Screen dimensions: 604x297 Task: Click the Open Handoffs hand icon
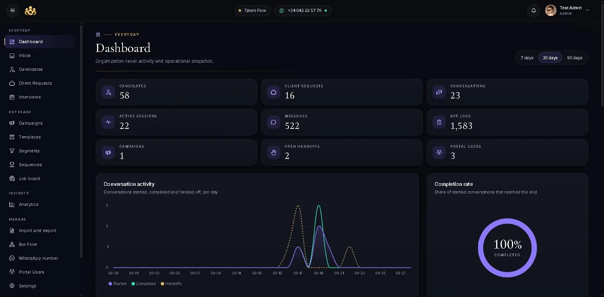[x=273, y=152]
